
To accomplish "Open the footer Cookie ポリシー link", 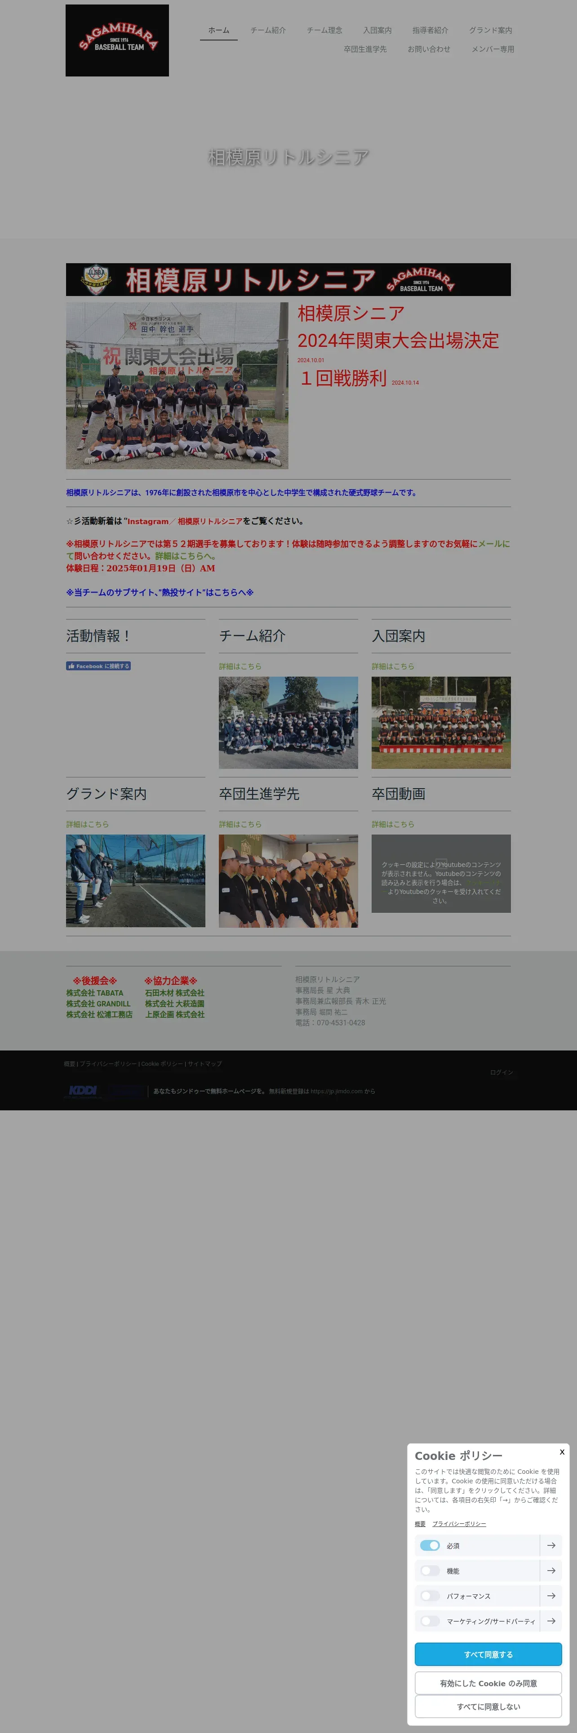I will tap(162, 1064).
